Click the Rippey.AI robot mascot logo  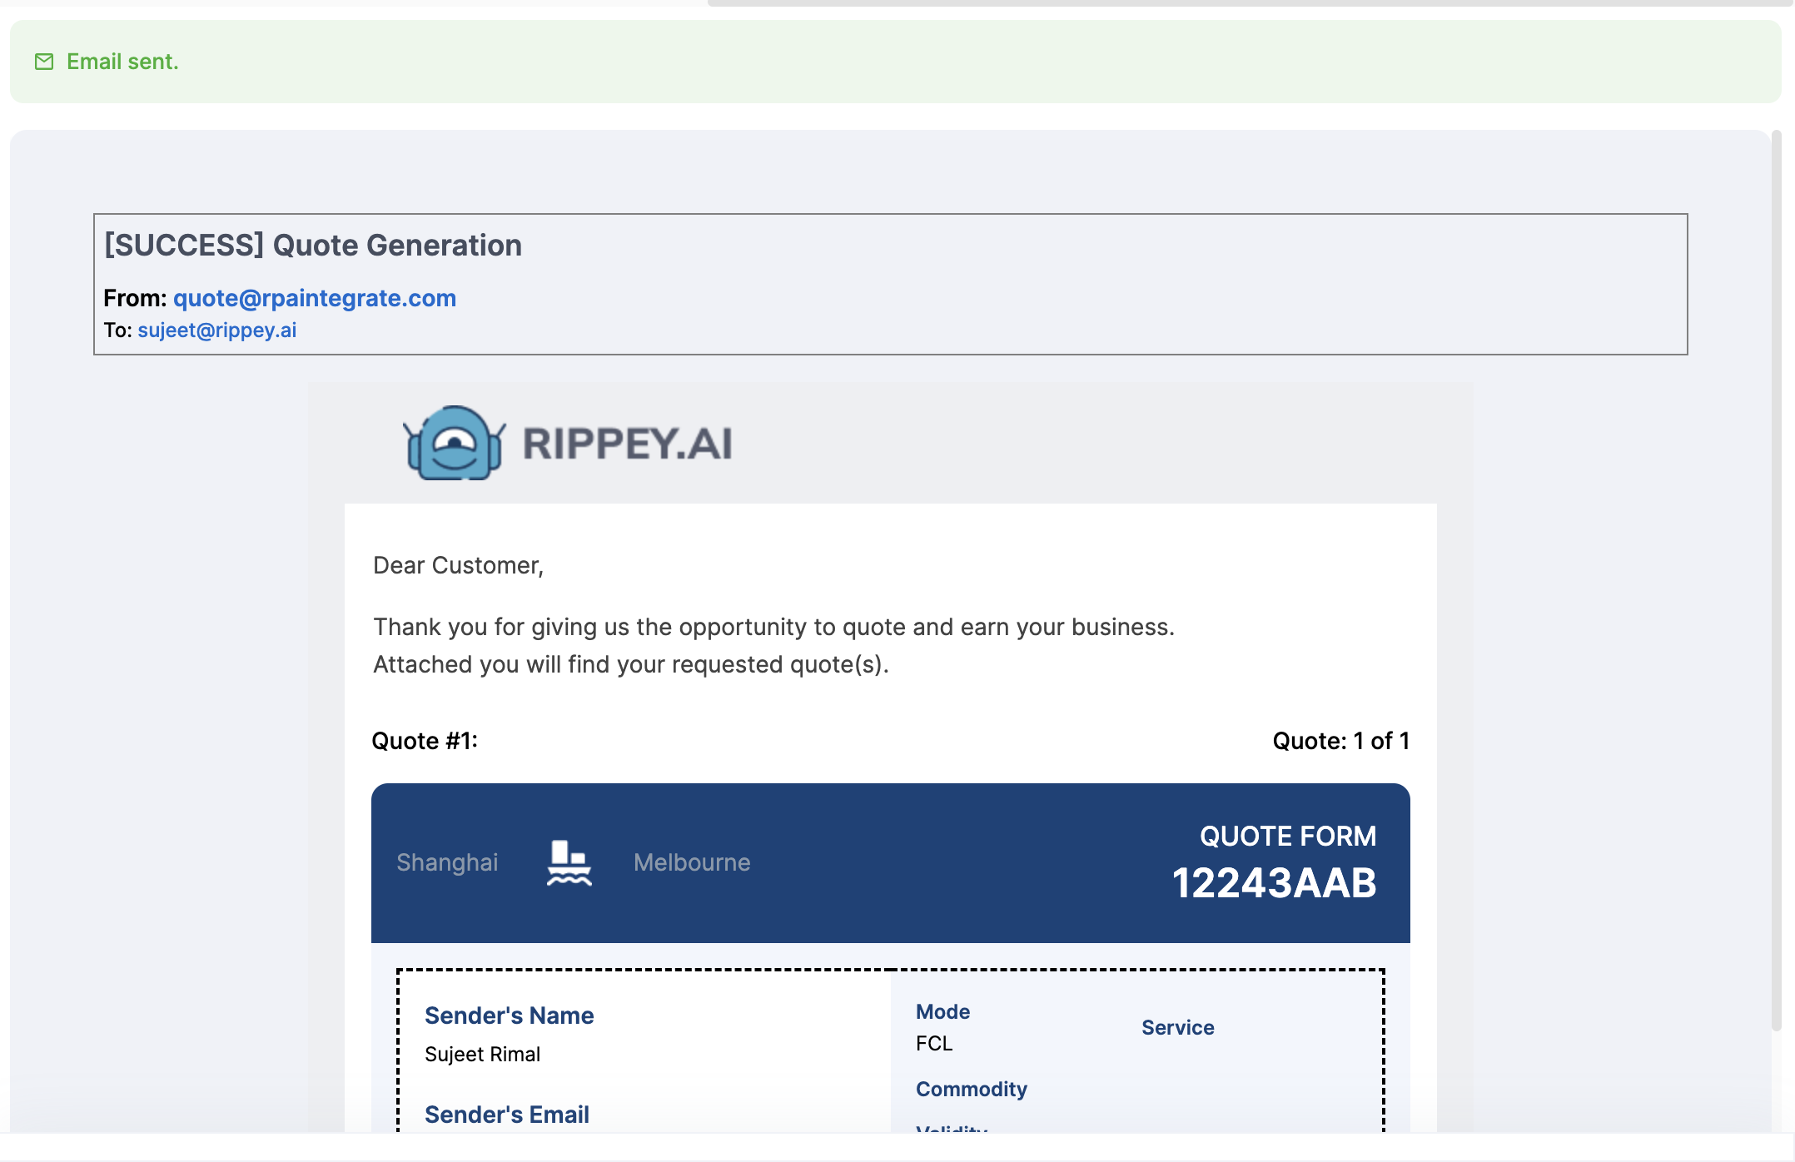[454, 443]
